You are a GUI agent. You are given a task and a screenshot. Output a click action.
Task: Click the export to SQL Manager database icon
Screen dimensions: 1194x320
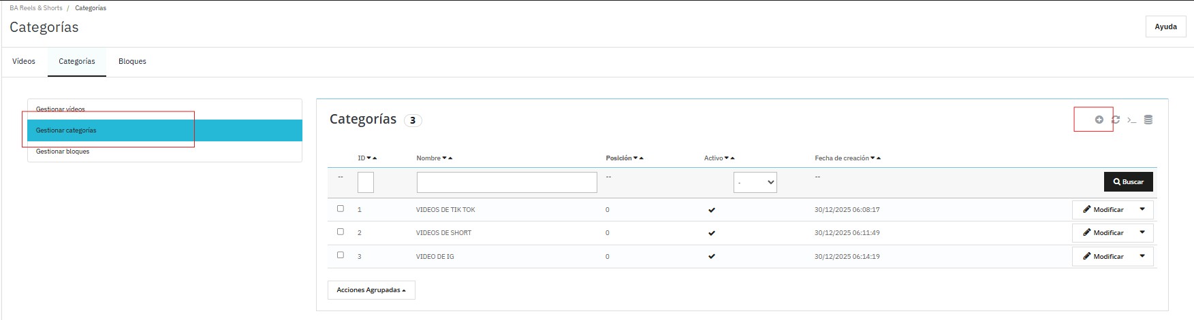[1148, 120]
